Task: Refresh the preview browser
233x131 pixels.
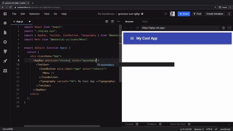Action: (137, 28)
